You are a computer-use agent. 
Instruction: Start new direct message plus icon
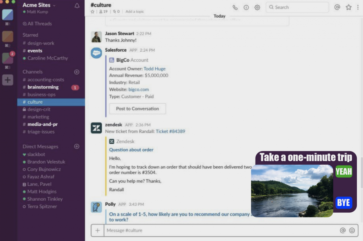pyautogui.click(x=77, y=147)
